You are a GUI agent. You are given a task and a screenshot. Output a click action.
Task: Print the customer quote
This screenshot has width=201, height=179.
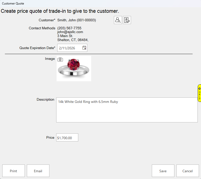coord(14,171)
